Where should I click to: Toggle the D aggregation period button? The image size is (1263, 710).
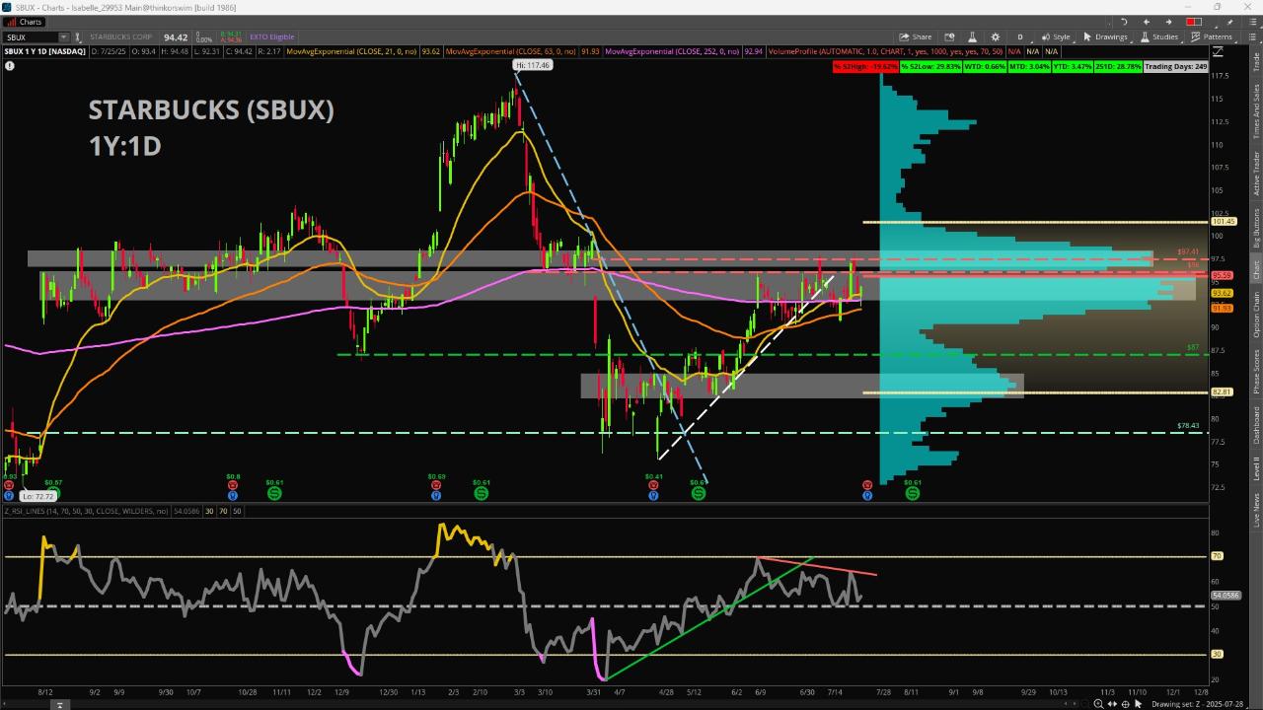1020,37
